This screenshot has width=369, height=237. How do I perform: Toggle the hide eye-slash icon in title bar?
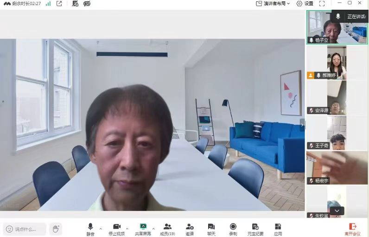(x=87, y=4)
